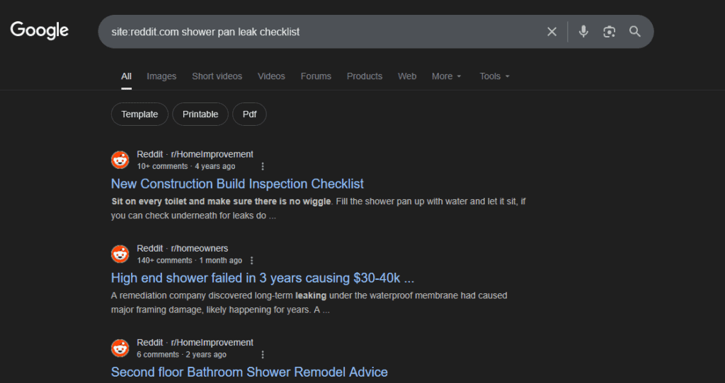
Task: Click Reddit · r/homeowners source label
Action: [182, 248]
